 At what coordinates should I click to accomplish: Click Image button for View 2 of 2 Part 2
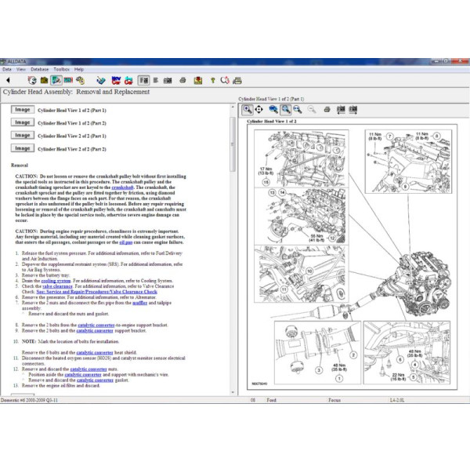pos(23,147)
